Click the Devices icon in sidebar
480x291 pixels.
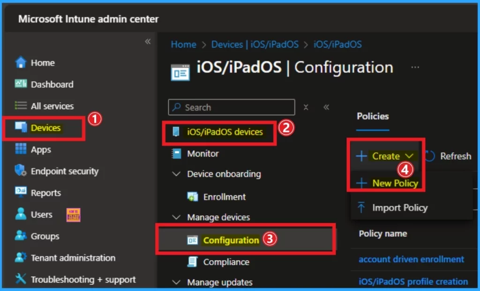tap(21, 127)
